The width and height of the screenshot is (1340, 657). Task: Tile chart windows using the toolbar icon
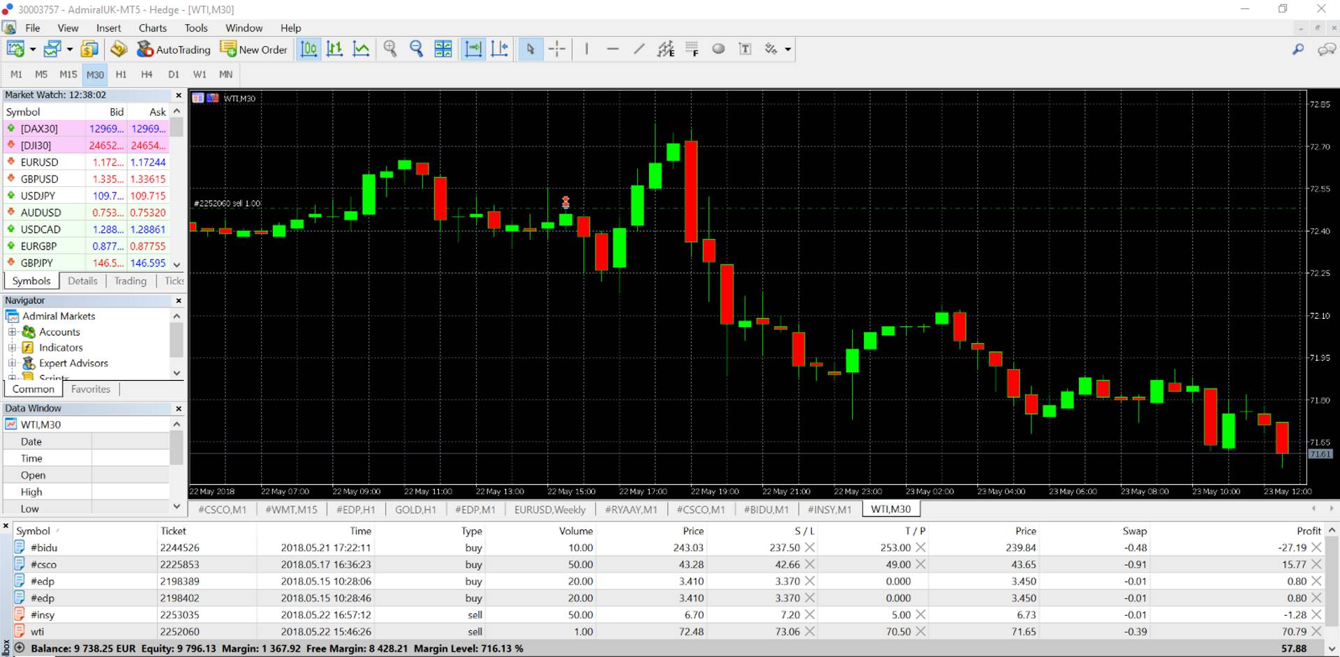443,49
